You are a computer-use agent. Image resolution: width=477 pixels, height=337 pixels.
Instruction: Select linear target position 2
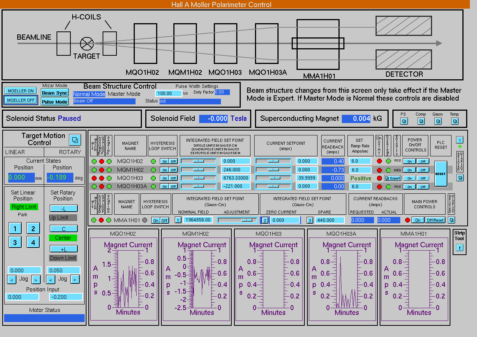click(33, 229)
